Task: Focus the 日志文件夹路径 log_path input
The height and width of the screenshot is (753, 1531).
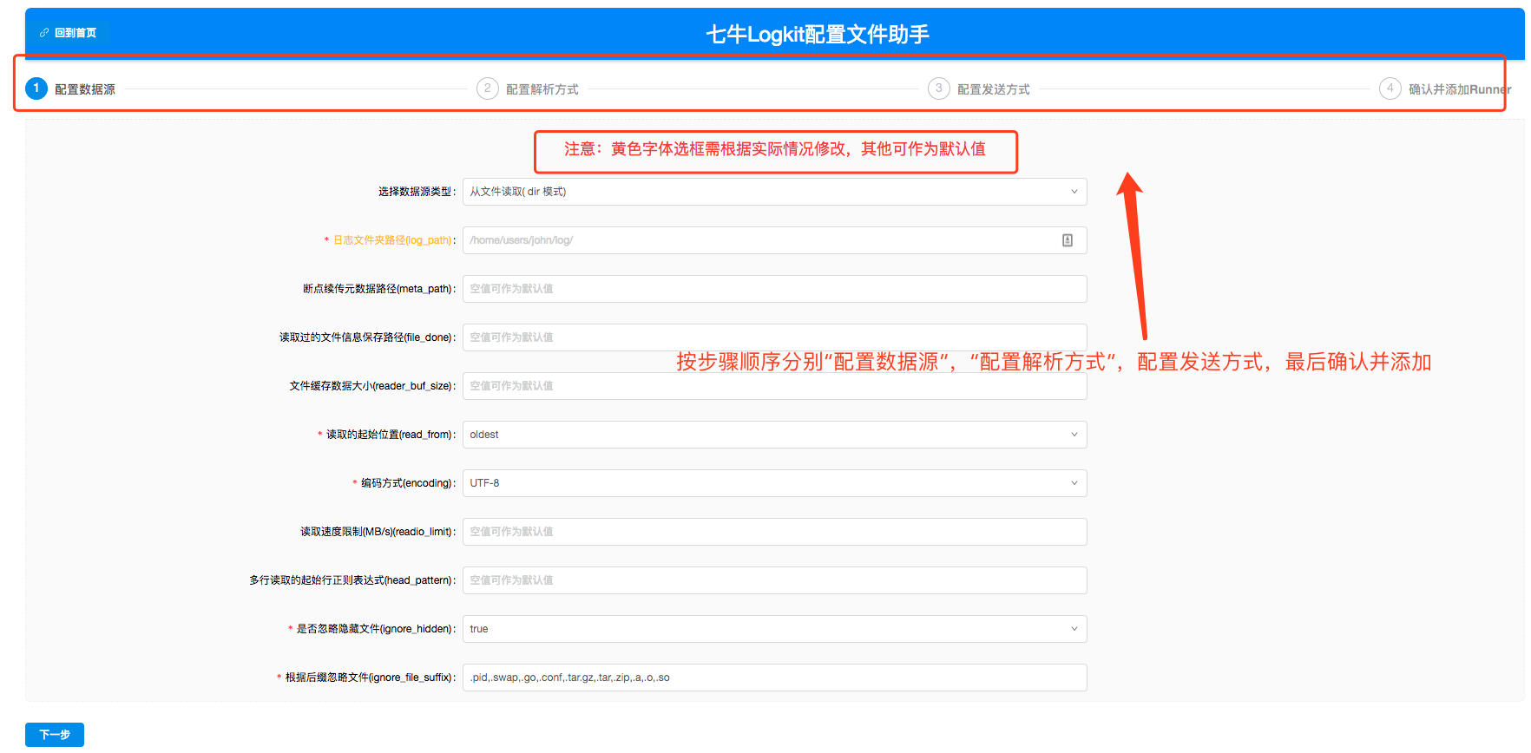Action: click(x=774, y=240)
